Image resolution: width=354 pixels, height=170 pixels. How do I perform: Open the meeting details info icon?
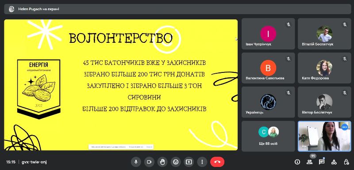[297, 162]
